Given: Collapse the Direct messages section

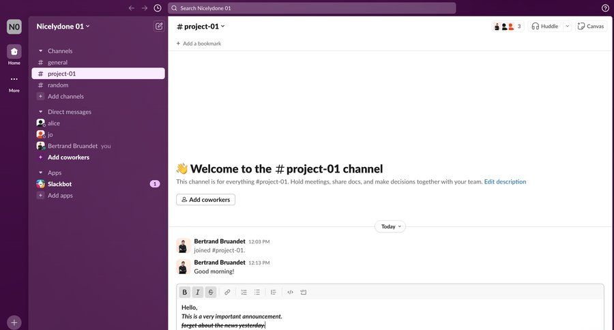Looking at the screenshot, I should 40,112.
